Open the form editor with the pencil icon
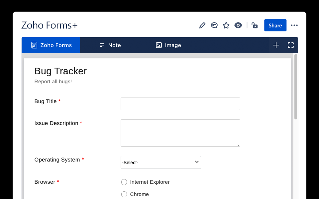Image resolution: width=319 pixels, height=199 pixels. pyautogui.click(x=202, y=25)
